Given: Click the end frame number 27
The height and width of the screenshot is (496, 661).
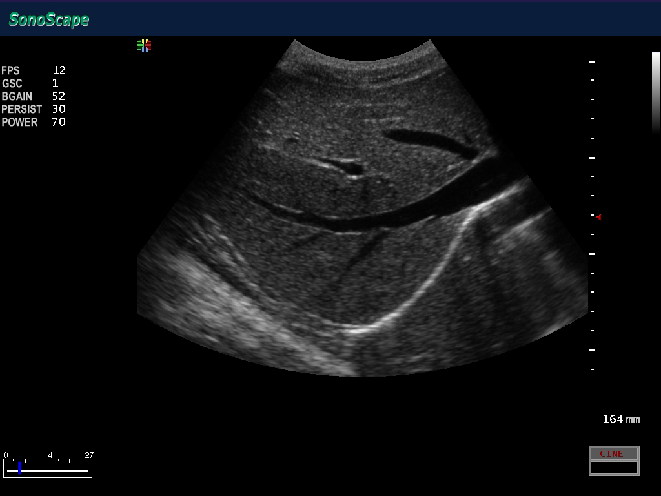Looking at the screenshot, I should pyautogui.click(x=89, y=455).
